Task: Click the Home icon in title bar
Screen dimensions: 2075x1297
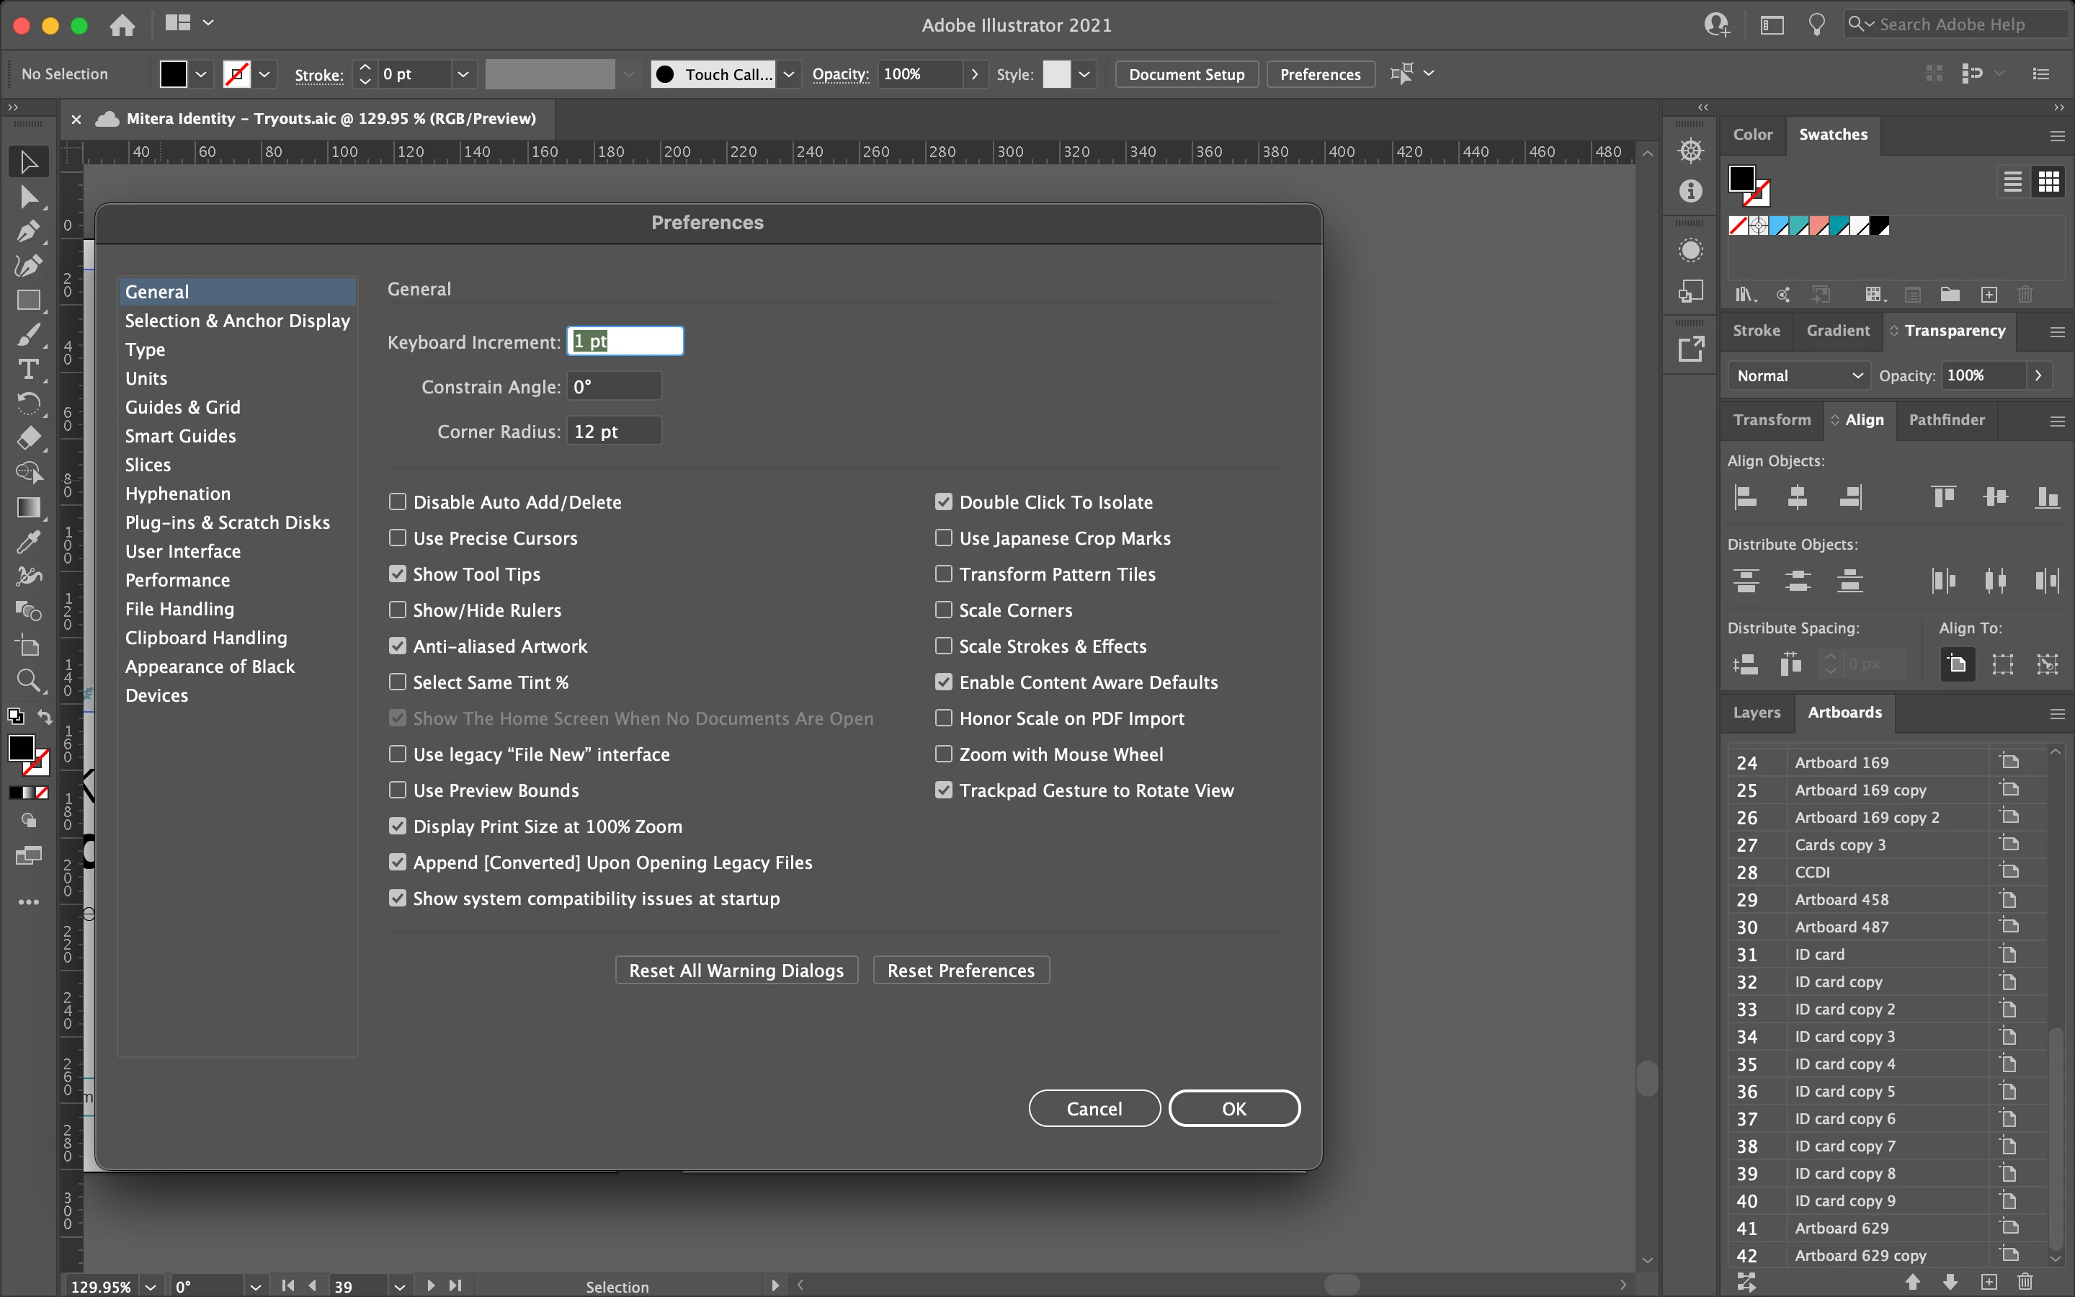Action: (x=122, y=25)
